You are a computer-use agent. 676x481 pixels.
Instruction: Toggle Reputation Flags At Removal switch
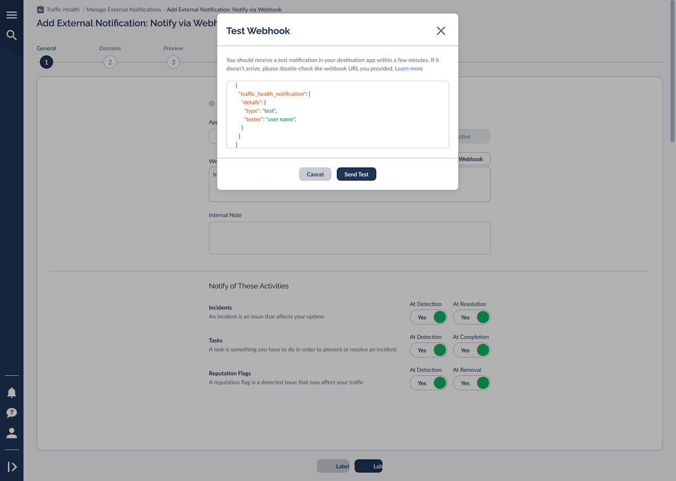tap(472, 383)
